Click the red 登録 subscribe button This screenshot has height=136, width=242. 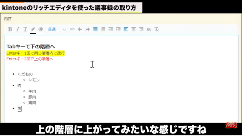(x=231, y=125)
